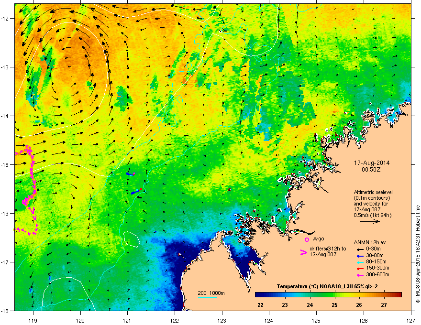
Task: Click the temperature color bar near 25
Action: tap(334, 295)
